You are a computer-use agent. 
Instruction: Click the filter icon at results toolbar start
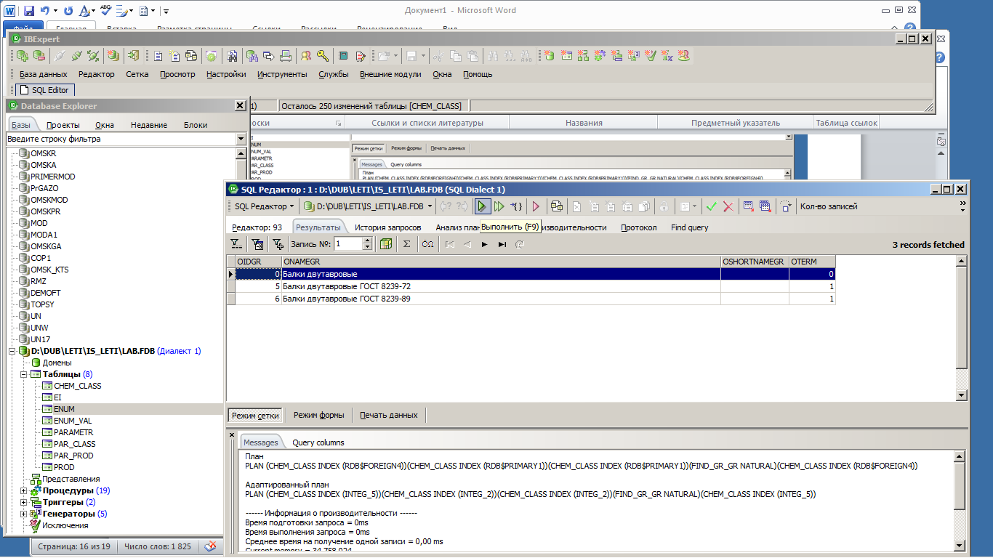(236, 244)
